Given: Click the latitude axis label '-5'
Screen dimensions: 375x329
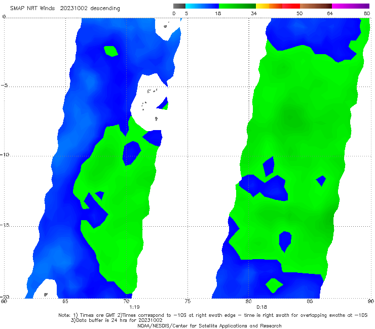Looking at the screenshot, I should [x=5, y=86].
